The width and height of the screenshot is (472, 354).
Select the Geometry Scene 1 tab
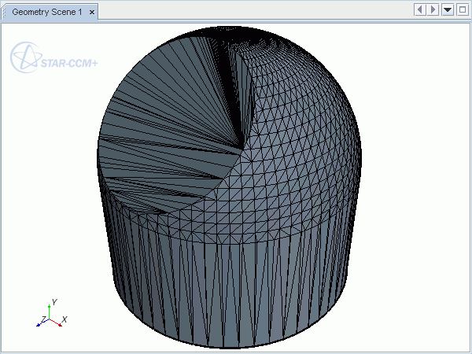[x=46, y=13]
